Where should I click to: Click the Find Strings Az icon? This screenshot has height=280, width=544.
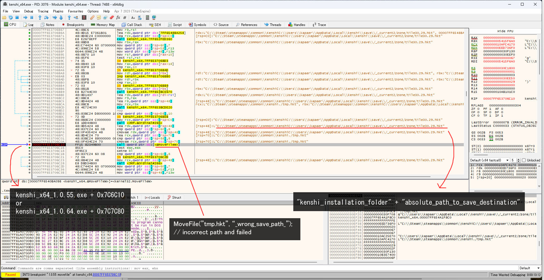point(133,17)
